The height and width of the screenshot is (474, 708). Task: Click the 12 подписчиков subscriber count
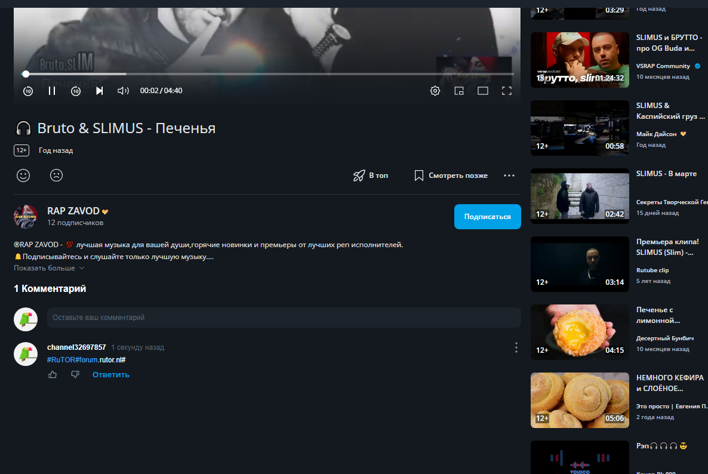[x=75, y=223]
